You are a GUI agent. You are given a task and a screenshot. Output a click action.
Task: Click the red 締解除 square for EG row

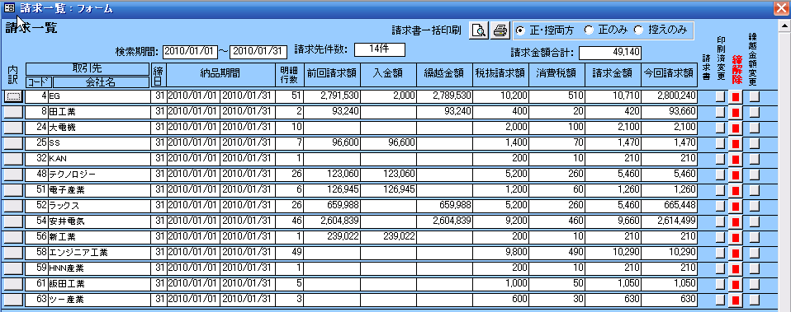(x=736, y=96)
